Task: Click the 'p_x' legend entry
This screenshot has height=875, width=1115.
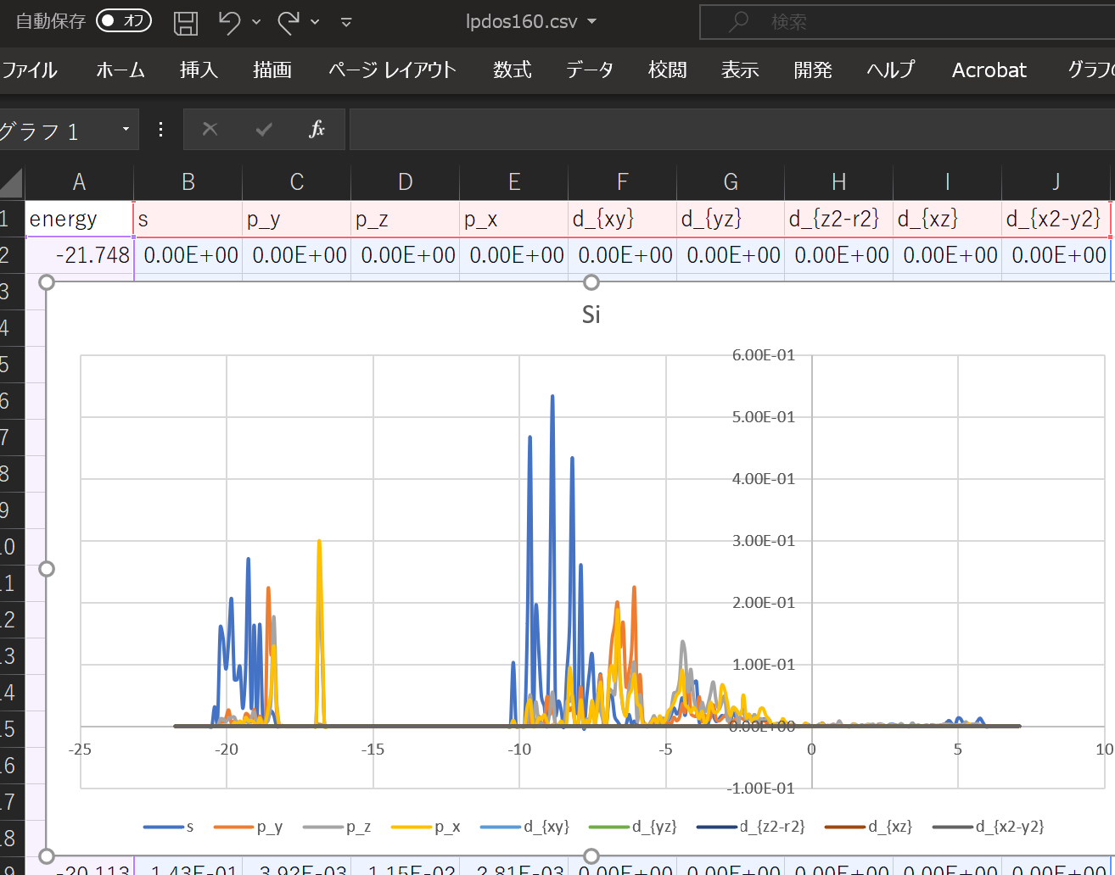Action: tap(425, 827)
